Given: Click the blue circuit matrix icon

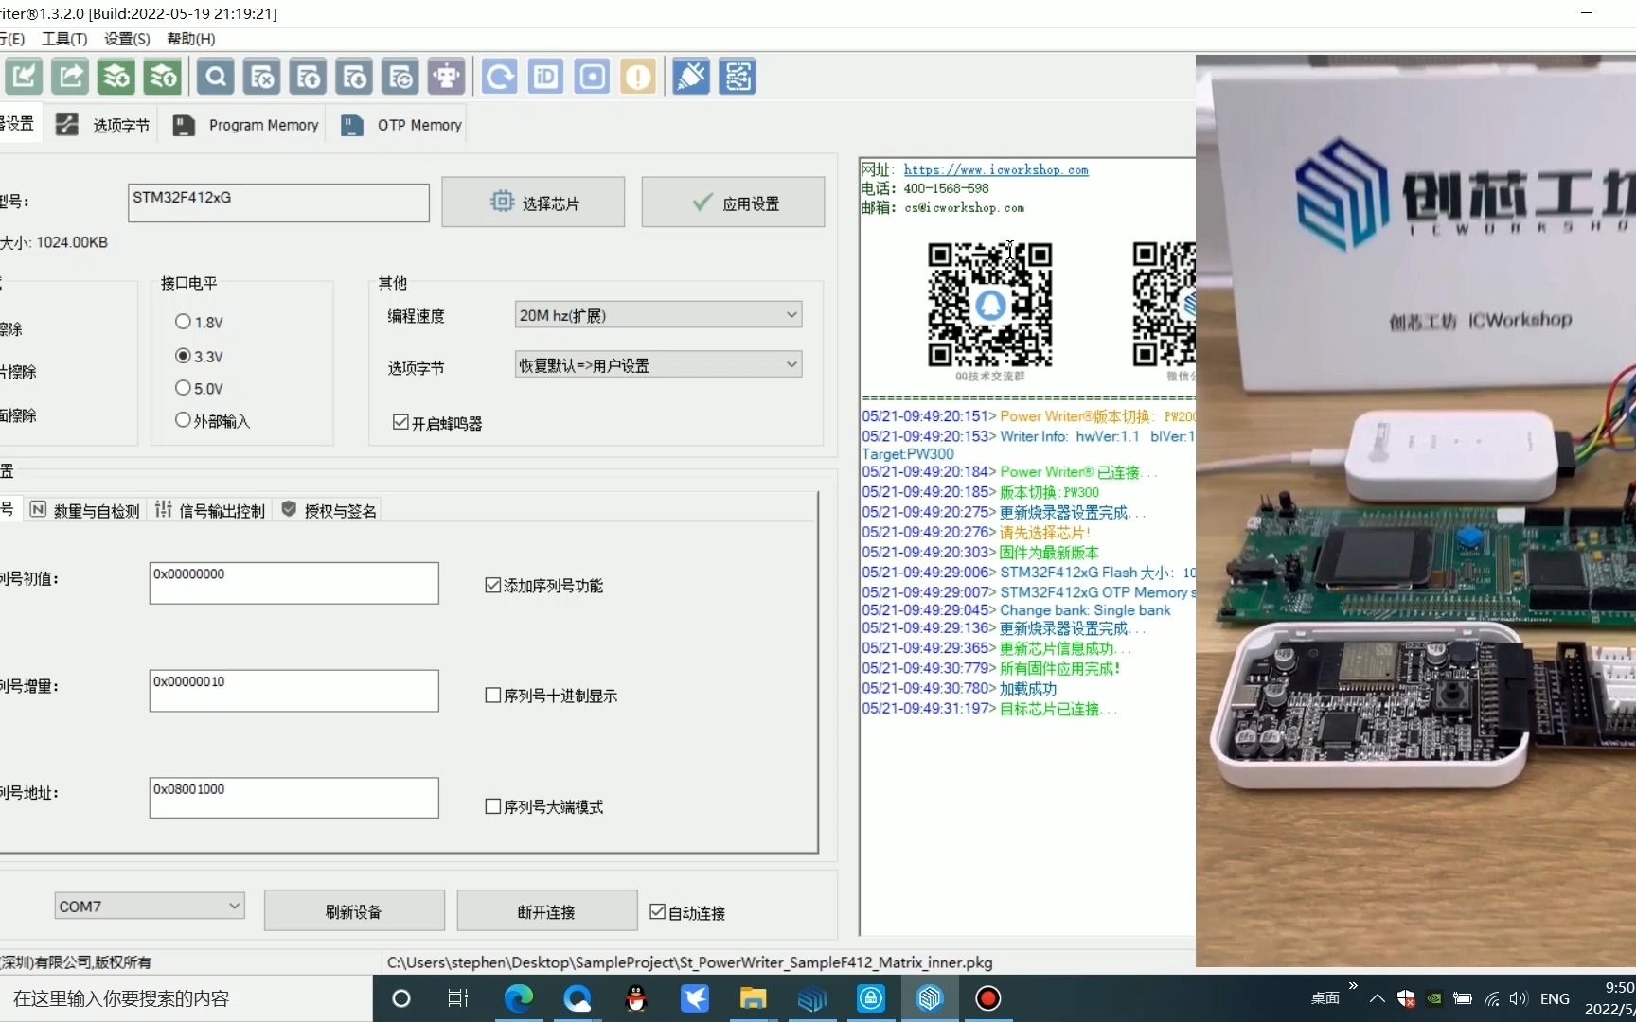Looking at the screenshot, I should [738, 76].
